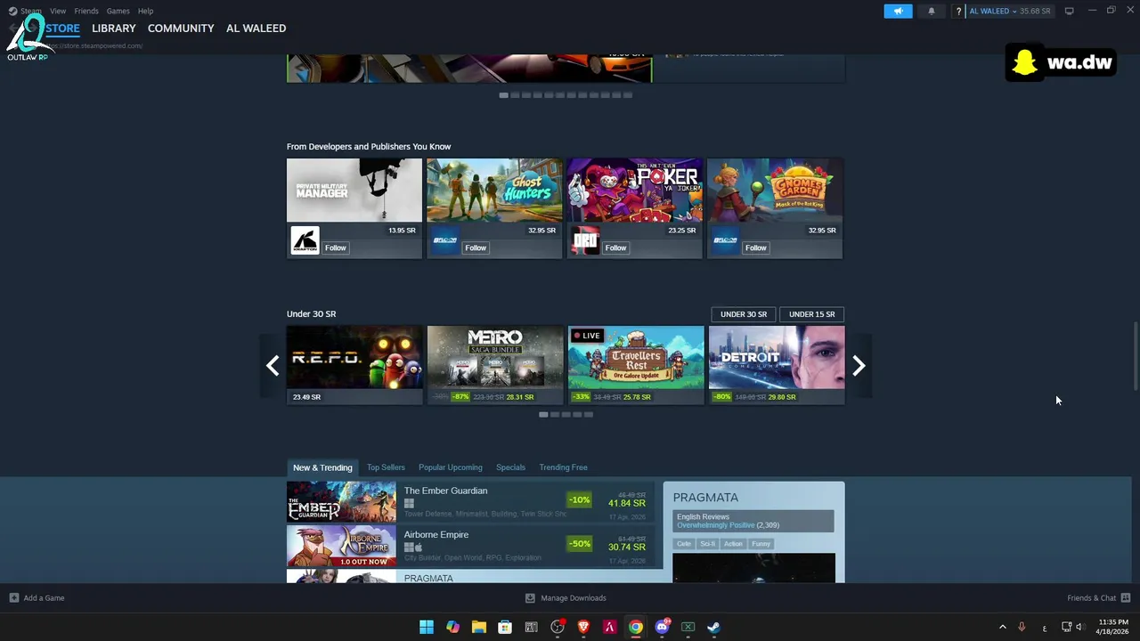Click the Manage Downloads icon
Screen dimensions: 1140x641
point(530,598)
